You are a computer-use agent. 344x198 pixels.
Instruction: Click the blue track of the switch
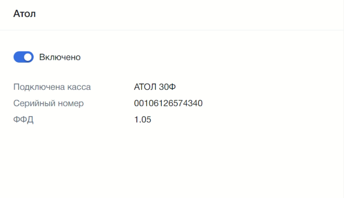19,57
